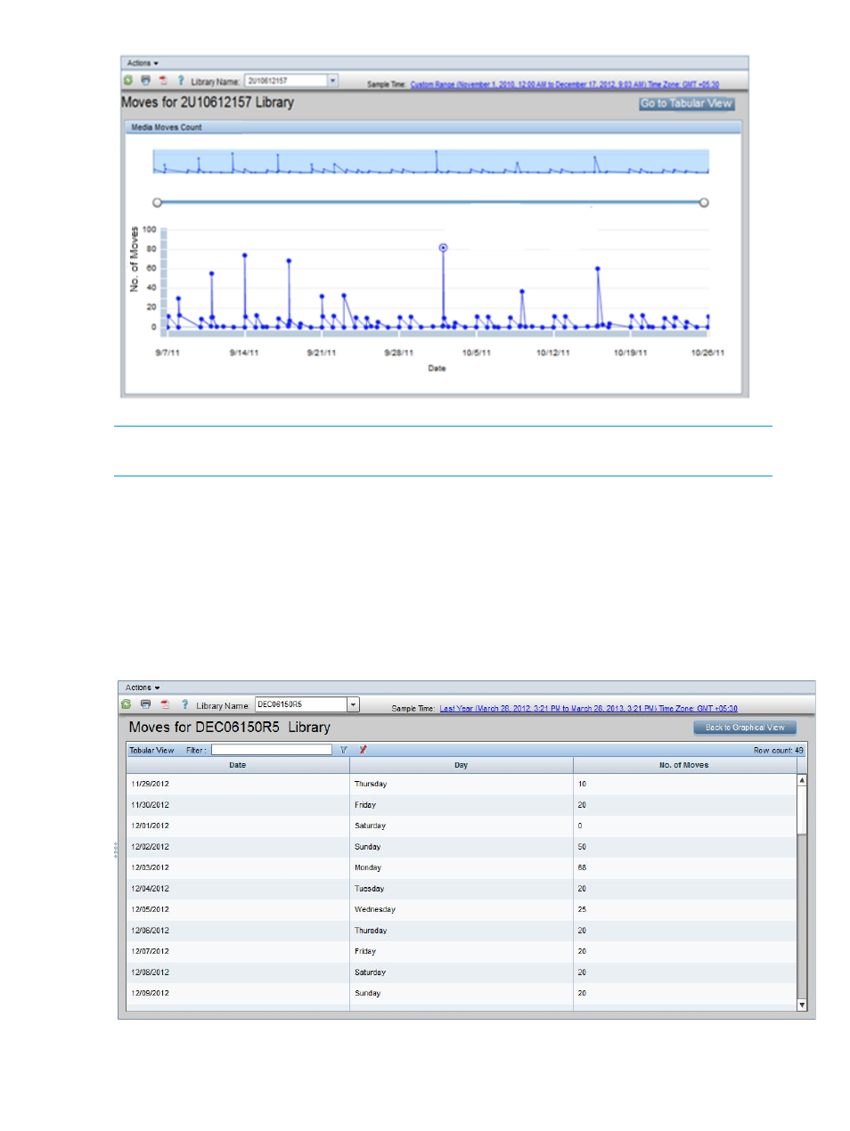Expand the DEC06150R5 library name dropdown
850x1131 pixels.
[x=354, y=704]
